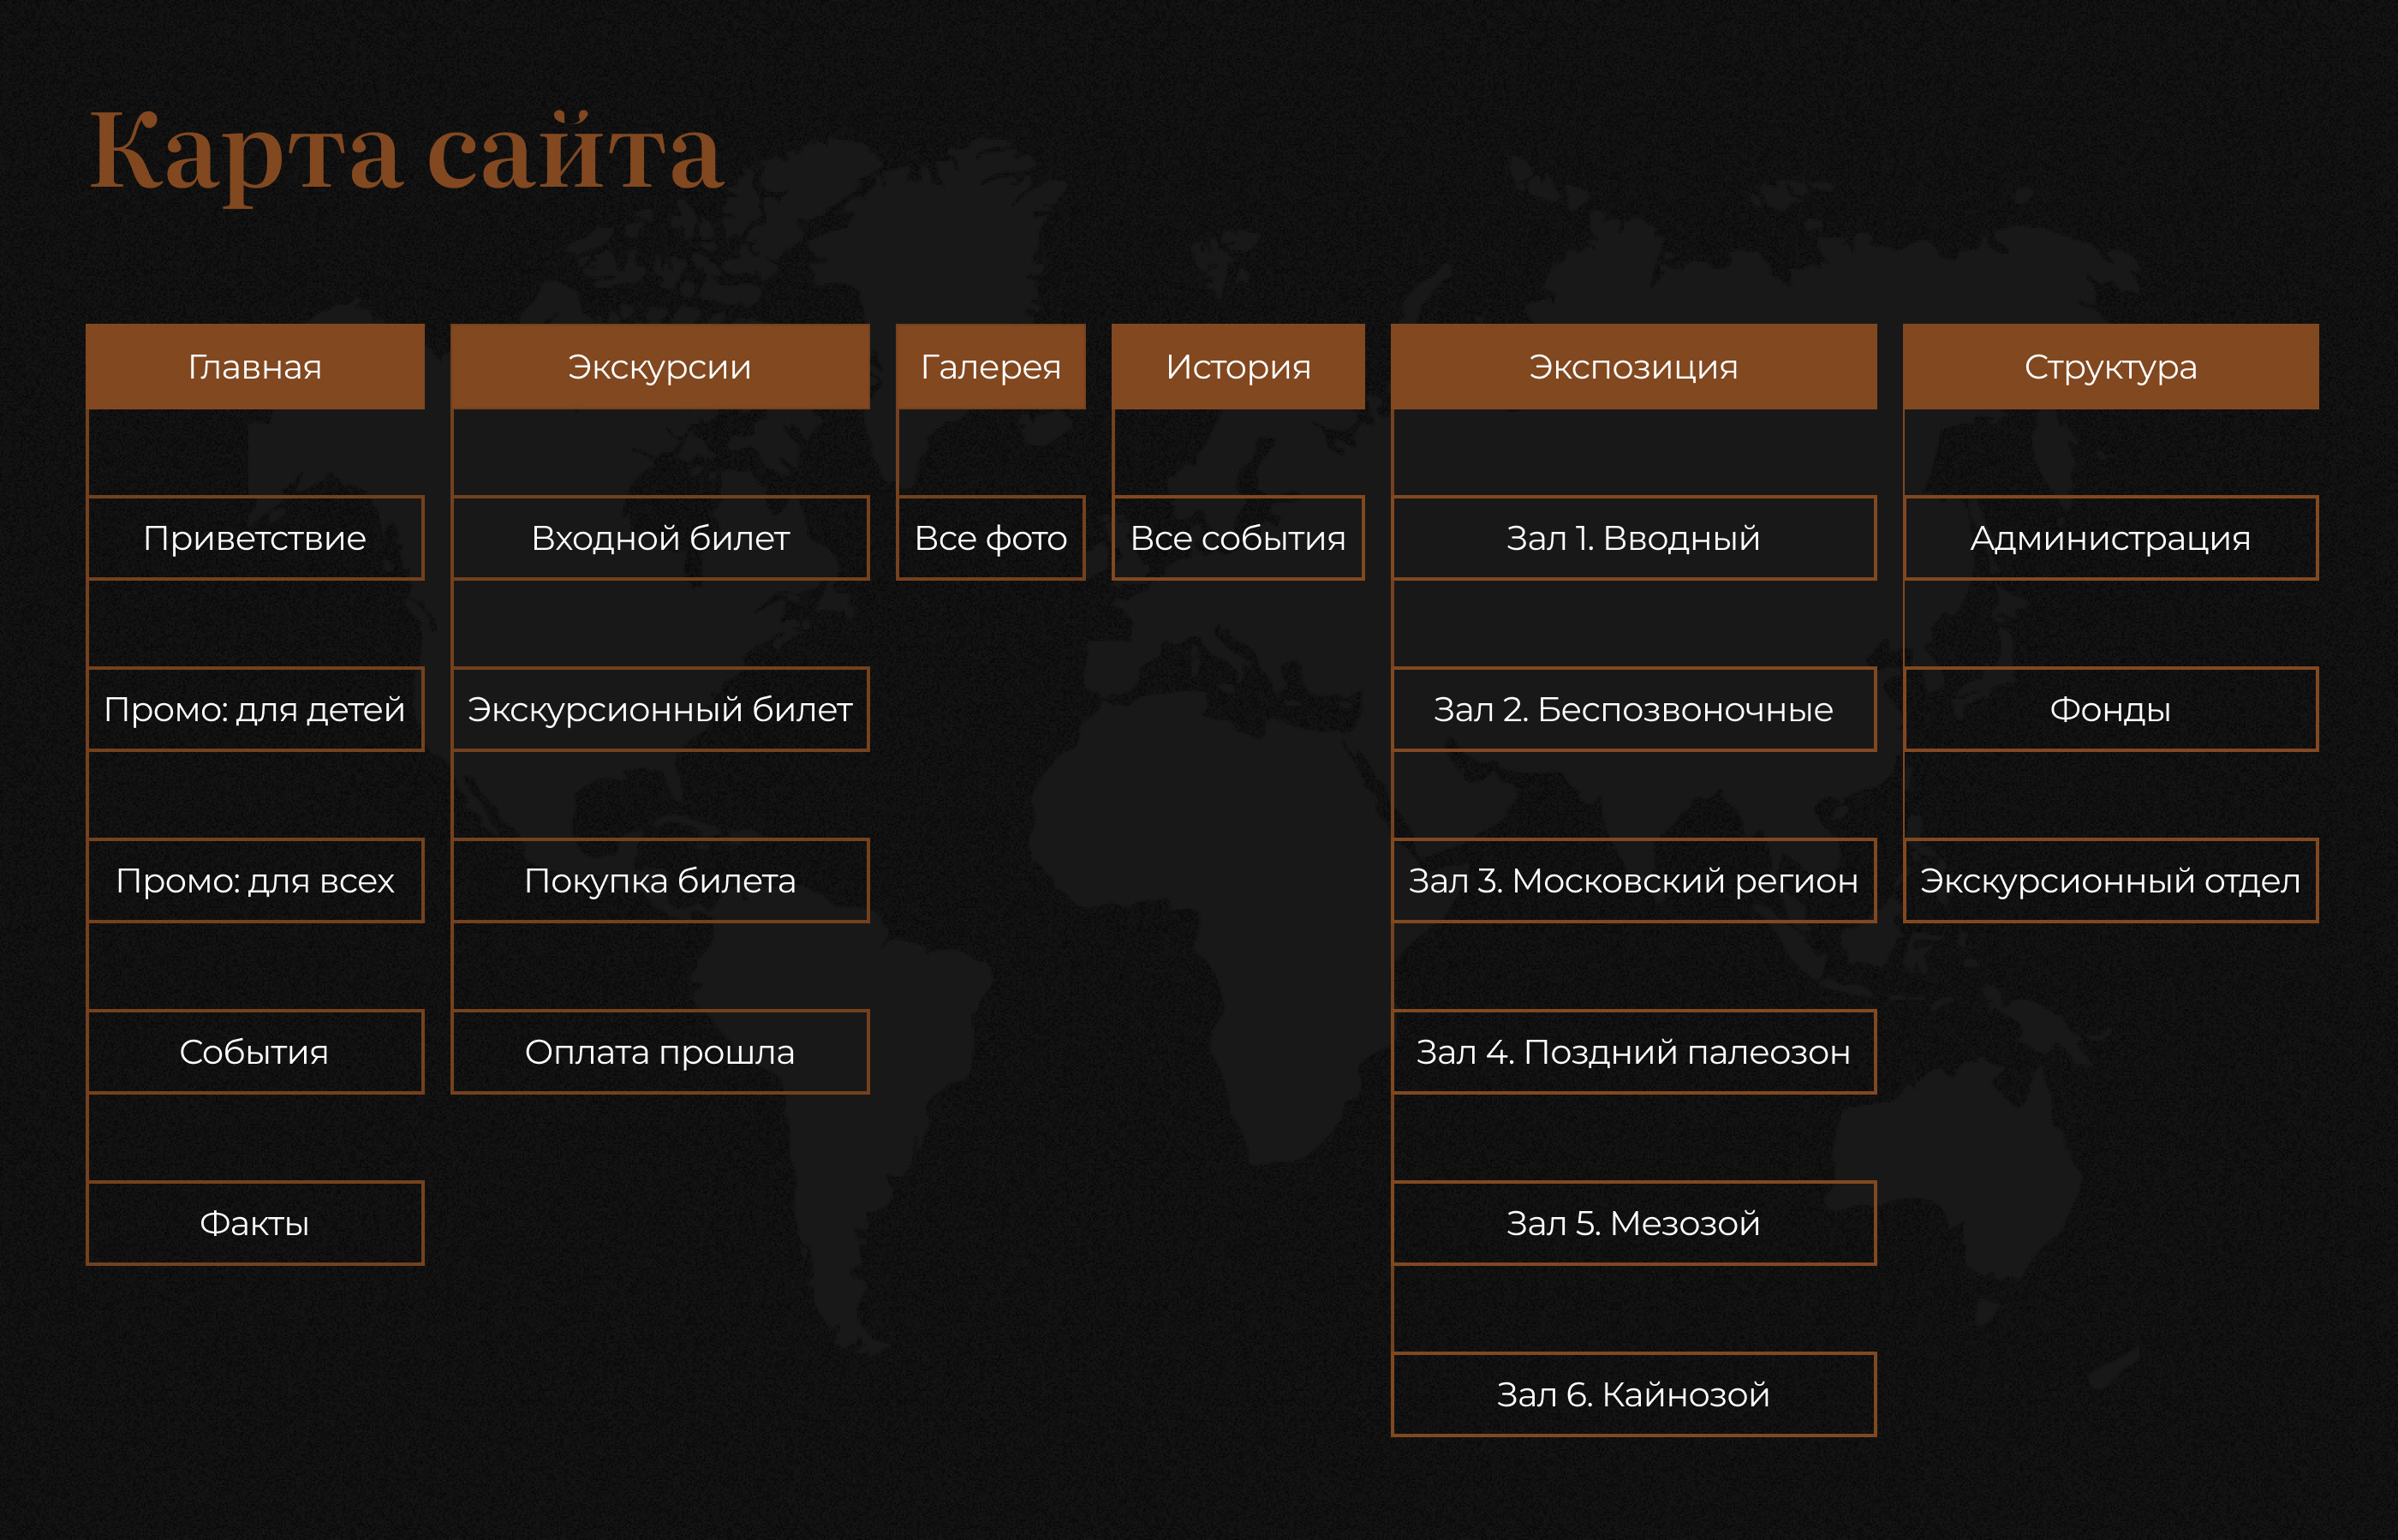The image size is (2398, 1540).
Task: Open the Оплата прошла page
Action: [660, 1052]
